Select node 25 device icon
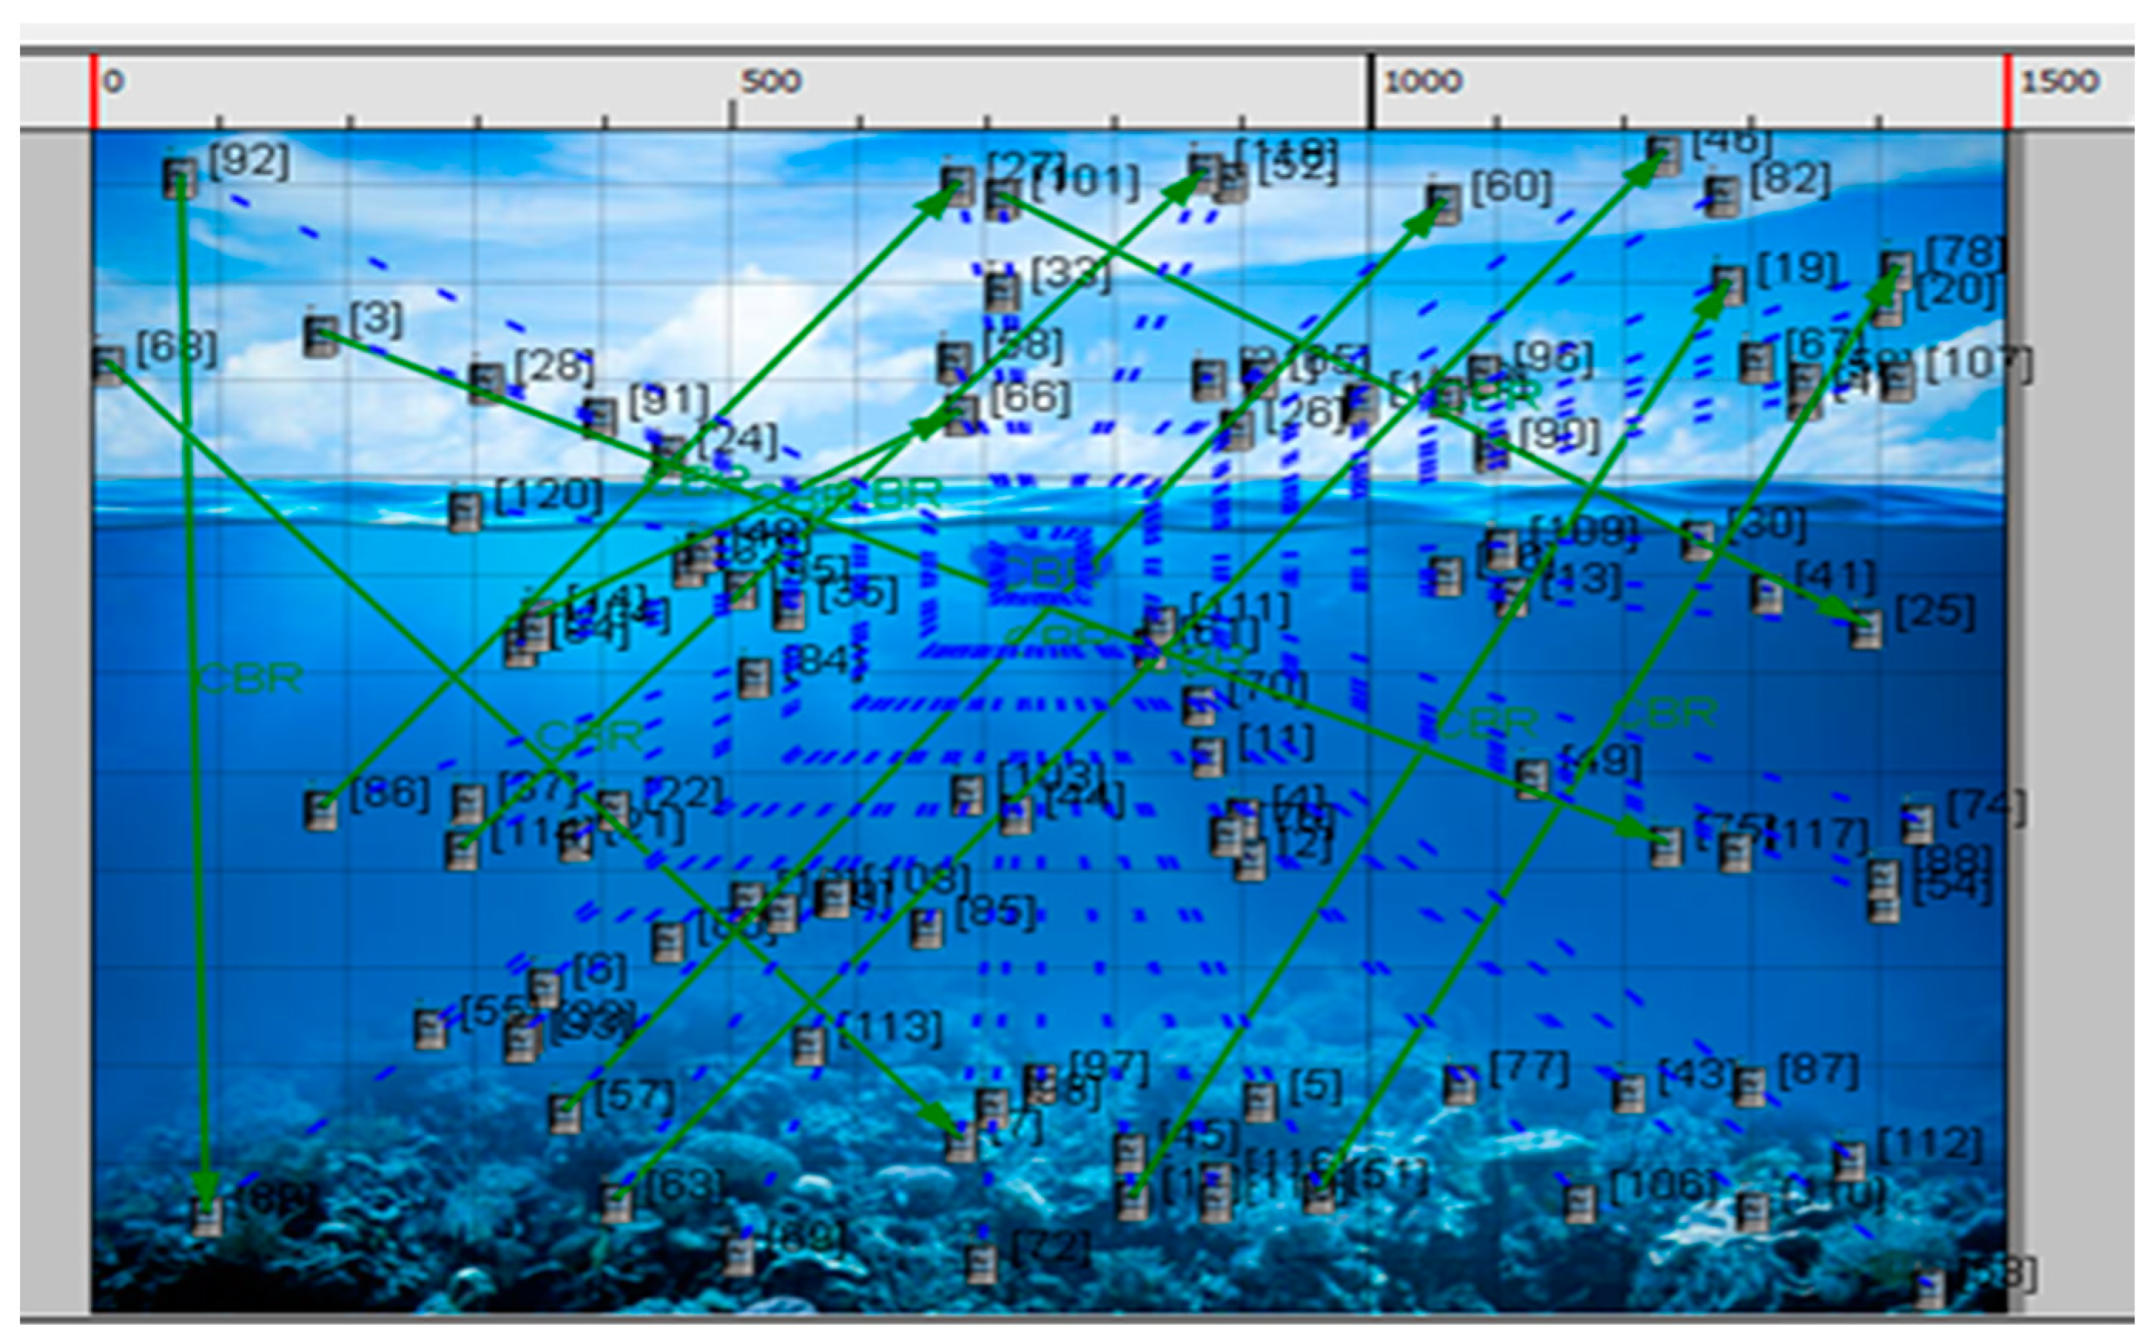The width and height of the screenshot is (2155, 1344). coord(1865,630)
